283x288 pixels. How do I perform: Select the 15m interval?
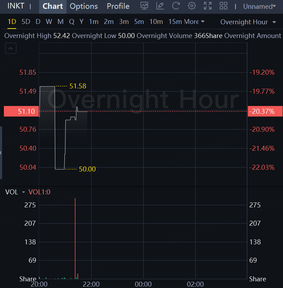[175, 22]
